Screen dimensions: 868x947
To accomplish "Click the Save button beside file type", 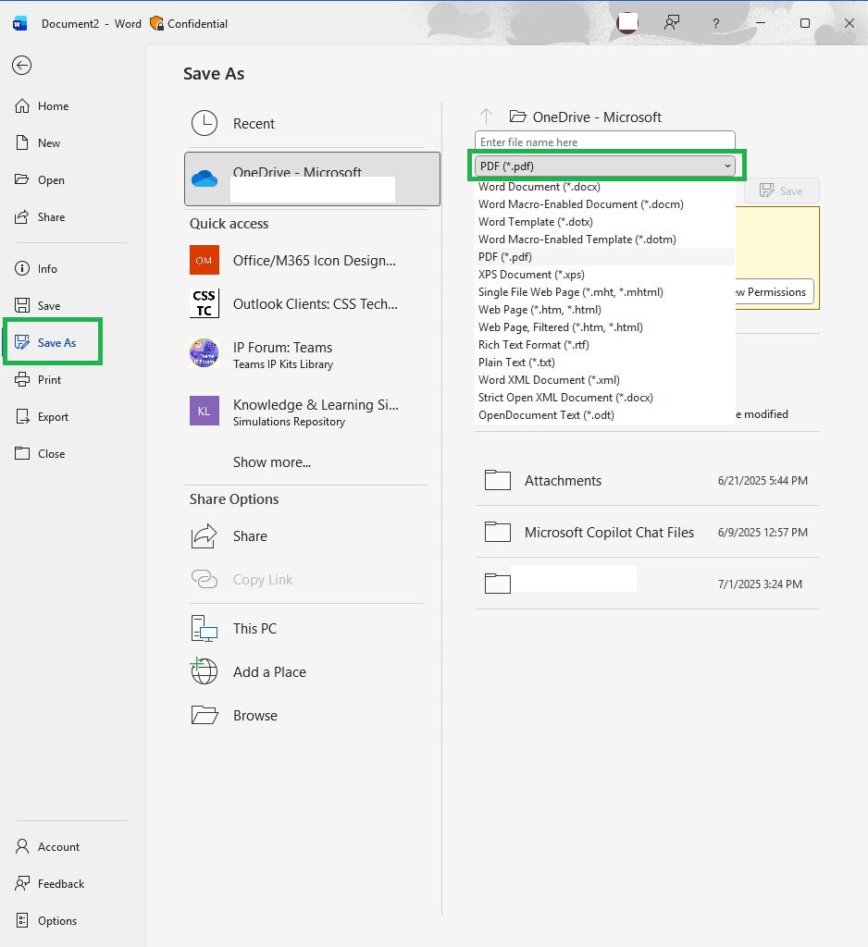I will click(x=782, y=191).
